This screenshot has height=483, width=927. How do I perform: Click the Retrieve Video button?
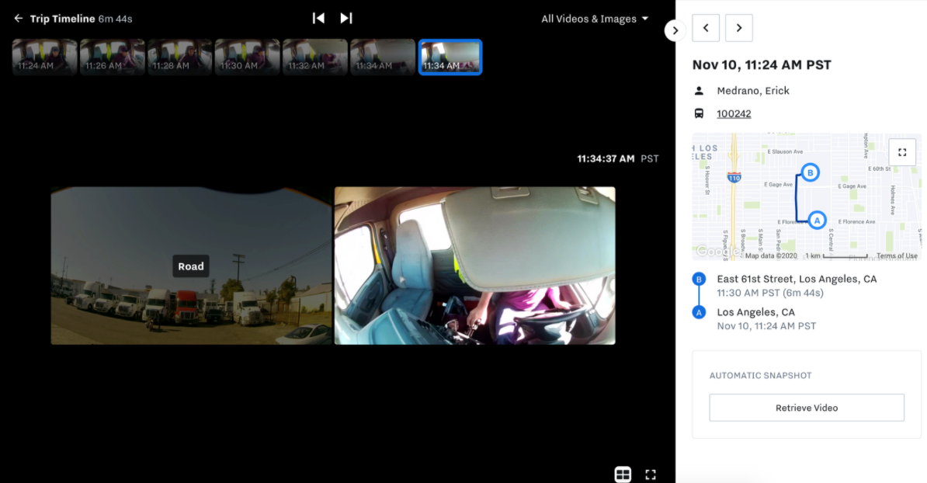tap(807, 408)
